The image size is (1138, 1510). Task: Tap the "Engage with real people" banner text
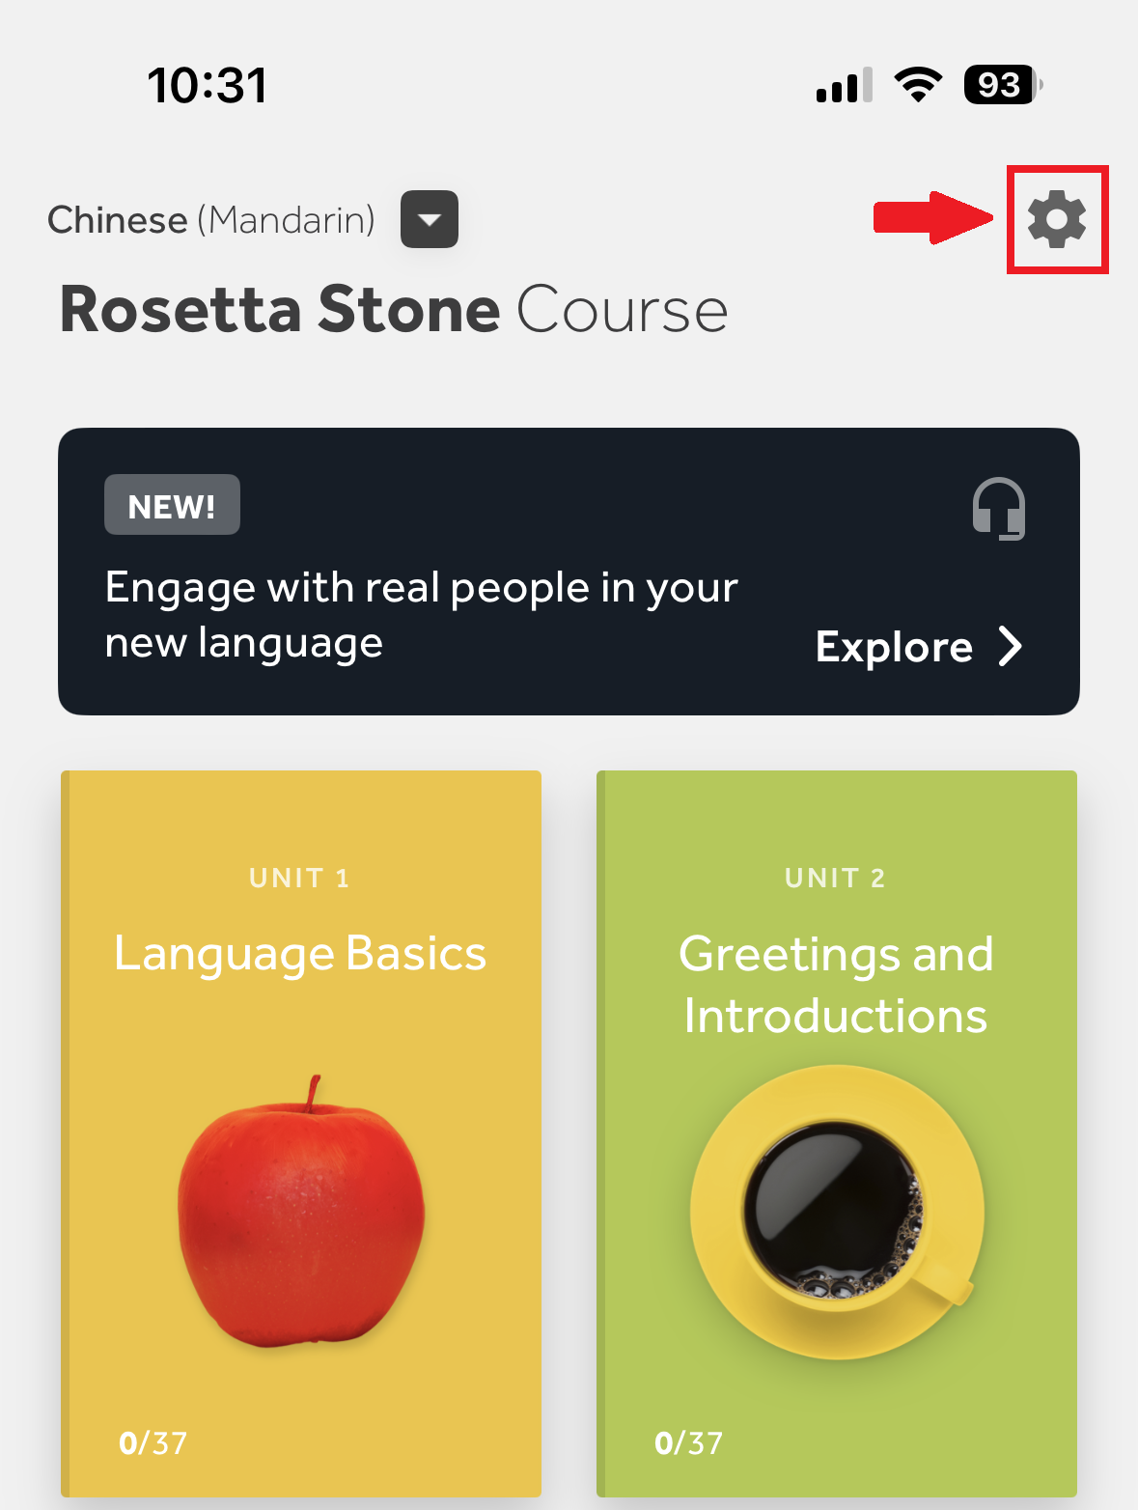pyautogui.click(x=421, y=615)
